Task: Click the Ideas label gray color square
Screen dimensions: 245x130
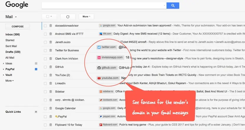Action: pos(36,63)
